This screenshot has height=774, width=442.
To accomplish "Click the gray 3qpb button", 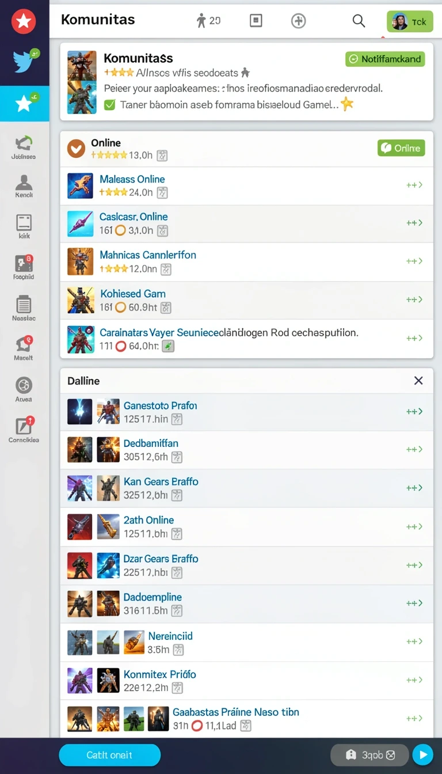I will click(x=370, y=754).
